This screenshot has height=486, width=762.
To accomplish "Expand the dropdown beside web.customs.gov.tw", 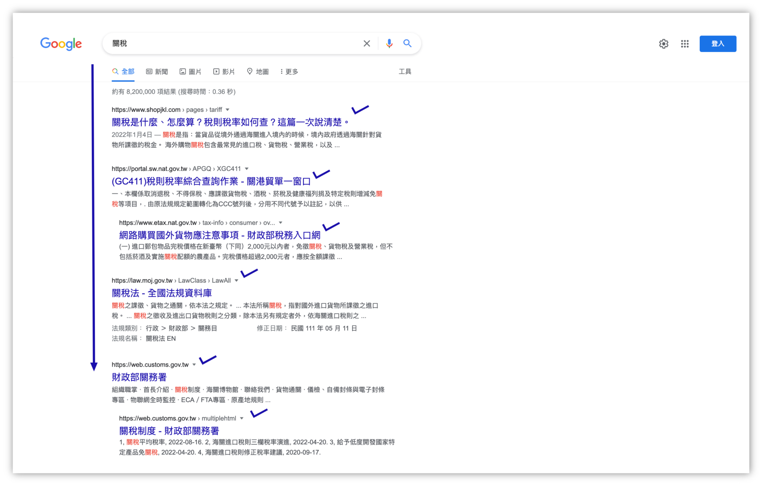I will pyautogui.click(x=194, y=364).
